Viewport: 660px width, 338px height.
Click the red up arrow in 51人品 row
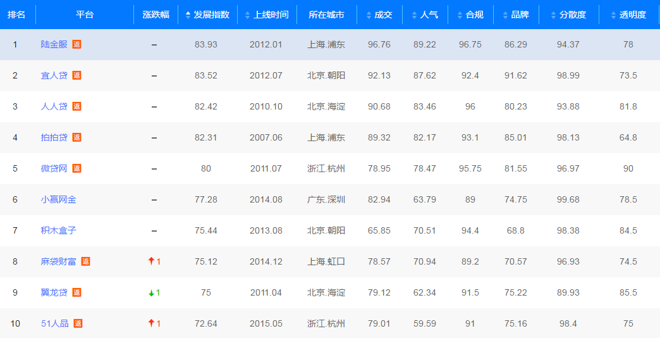151,323
